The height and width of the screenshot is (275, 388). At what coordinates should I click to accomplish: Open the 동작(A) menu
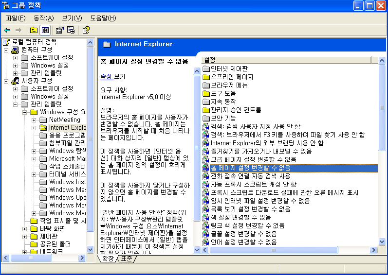pos(43,18)
